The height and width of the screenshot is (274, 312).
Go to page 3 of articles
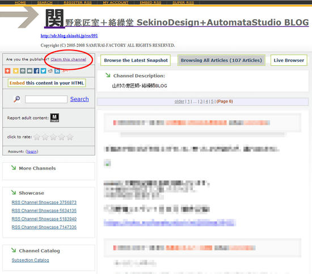(201, 102)
